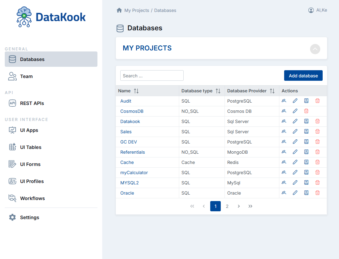Click the Search input field
The width and height of the screenshot is (339, 259).
click(152, 75)
